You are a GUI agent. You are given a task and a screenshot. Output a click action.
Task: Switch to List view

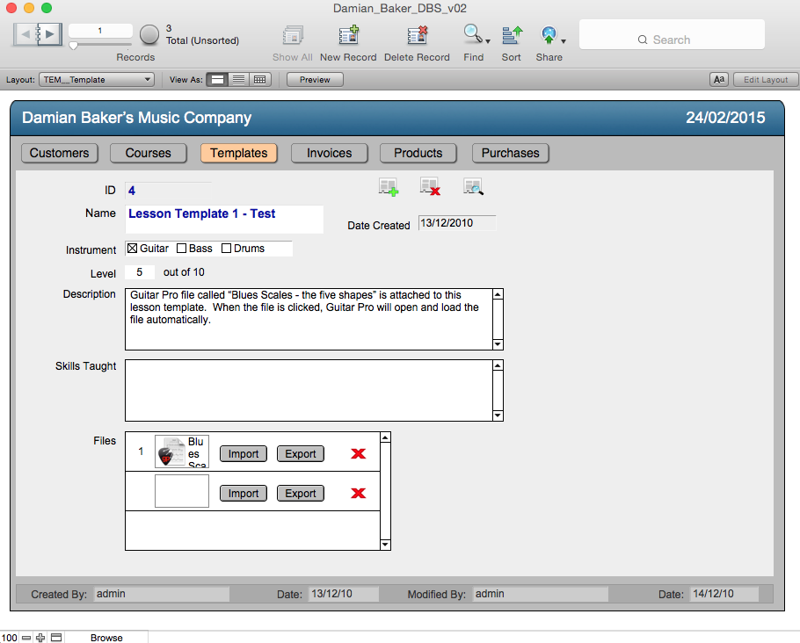point(239,80)
